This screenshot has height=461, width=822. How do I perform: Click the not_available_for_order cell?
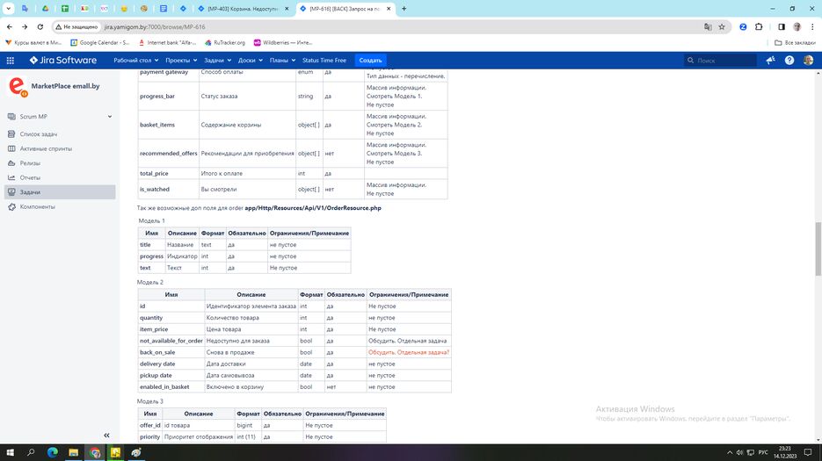coord(171,341)
